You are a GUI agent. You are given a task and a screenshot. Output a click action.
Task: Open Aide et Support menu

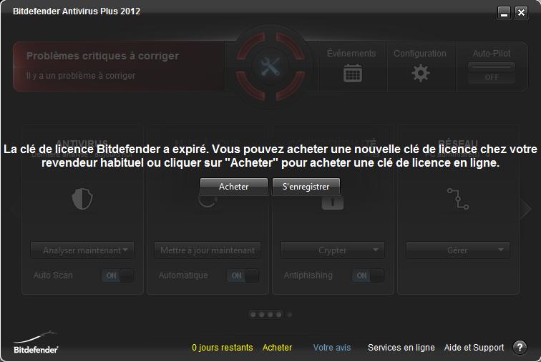click(474, 347)
